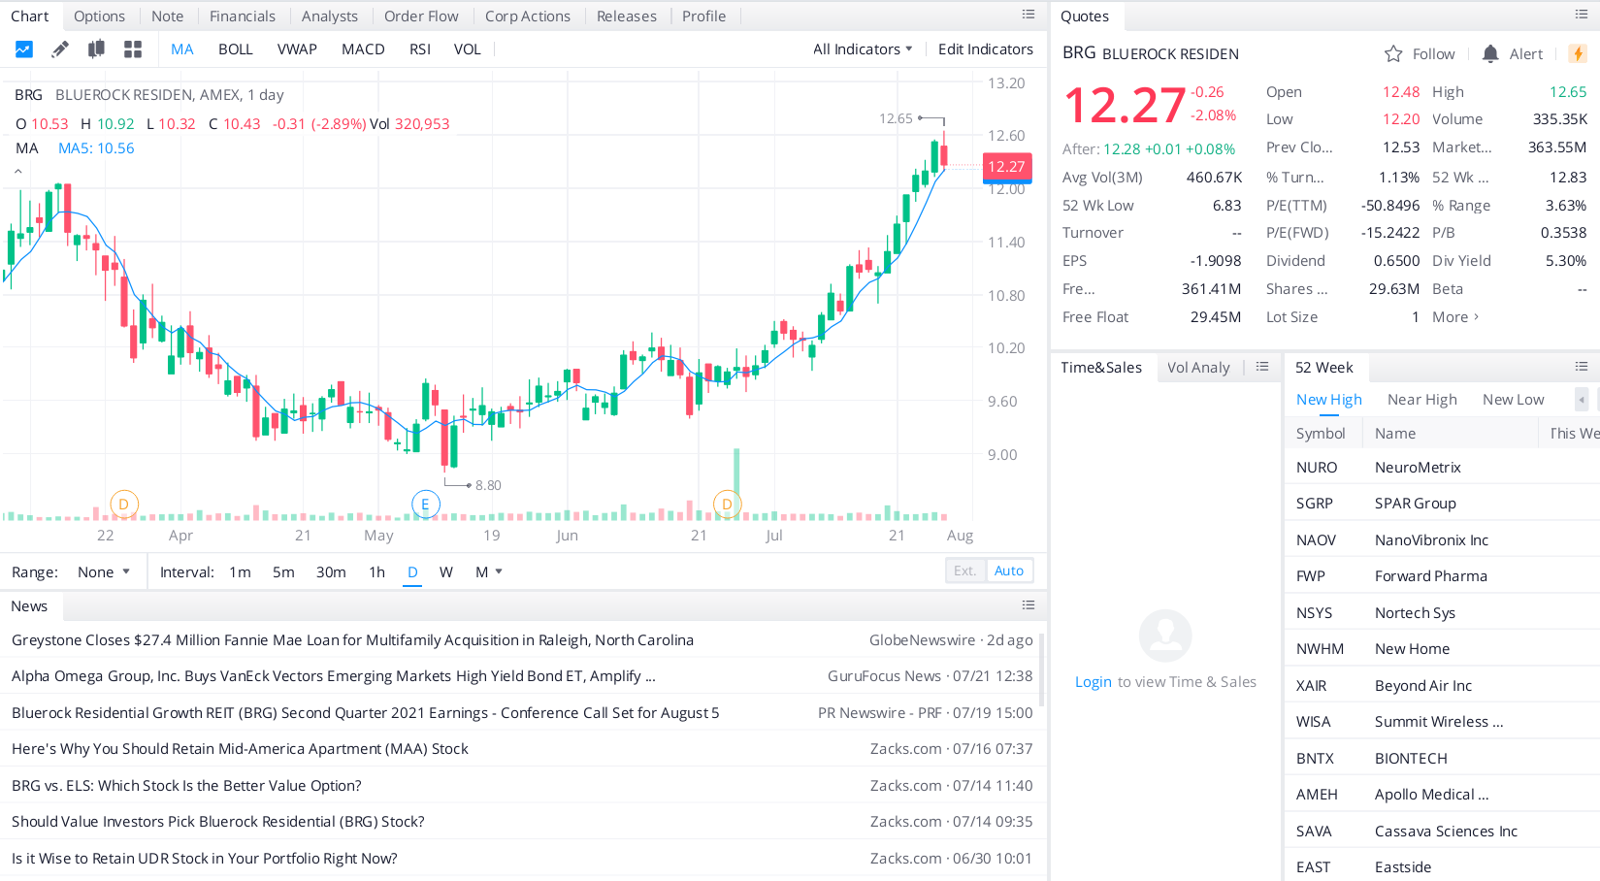
Task: Click the news list scrollbar
Action: click(1042, 669)
